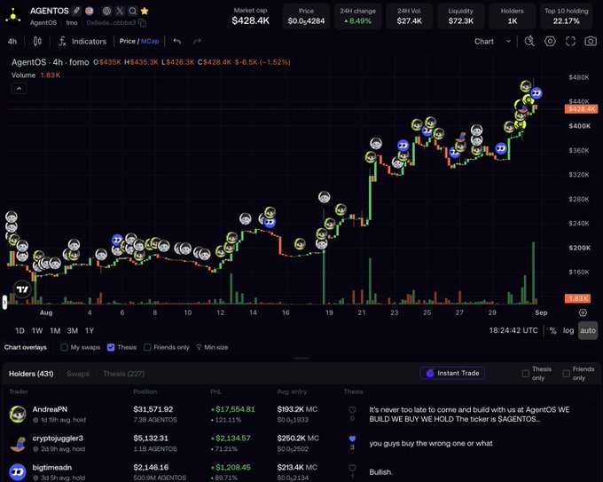Open Indicators fx menu
This screenshot has height=482, width=603.
pos(82,41)
